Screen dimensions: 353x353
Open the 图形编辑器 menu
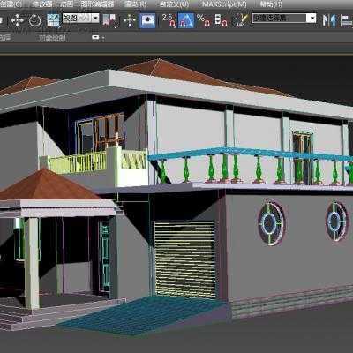pyautogui.click(x=97, y=4)
